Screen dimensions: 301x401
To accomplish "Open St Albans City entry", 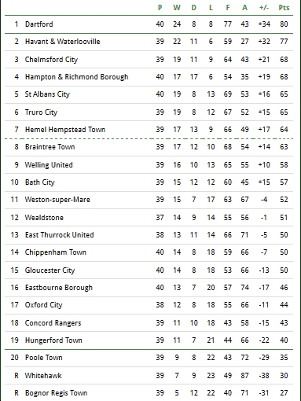I will point(47,94).
